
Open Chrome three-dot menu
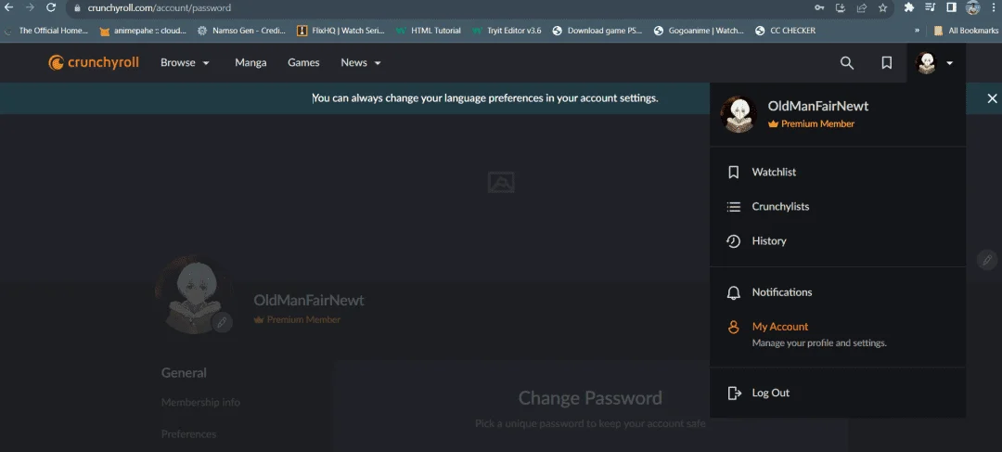[x=993, y=7]
